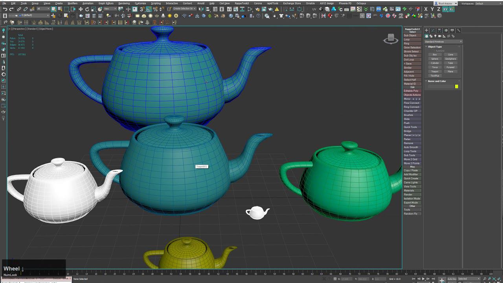Open the Create Selection Set dropdown

click(184, 9)
